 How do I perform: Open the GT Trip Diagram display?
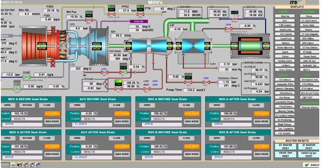tap(309, 34)
